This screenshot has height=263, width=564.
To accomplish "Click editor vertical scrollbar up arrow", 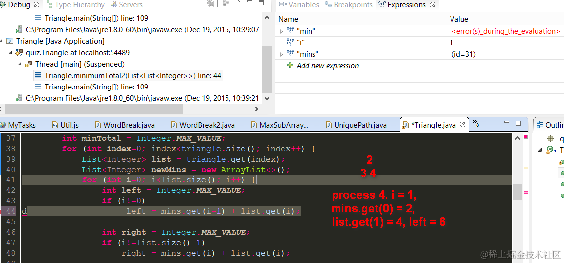I will pos(517,137).
